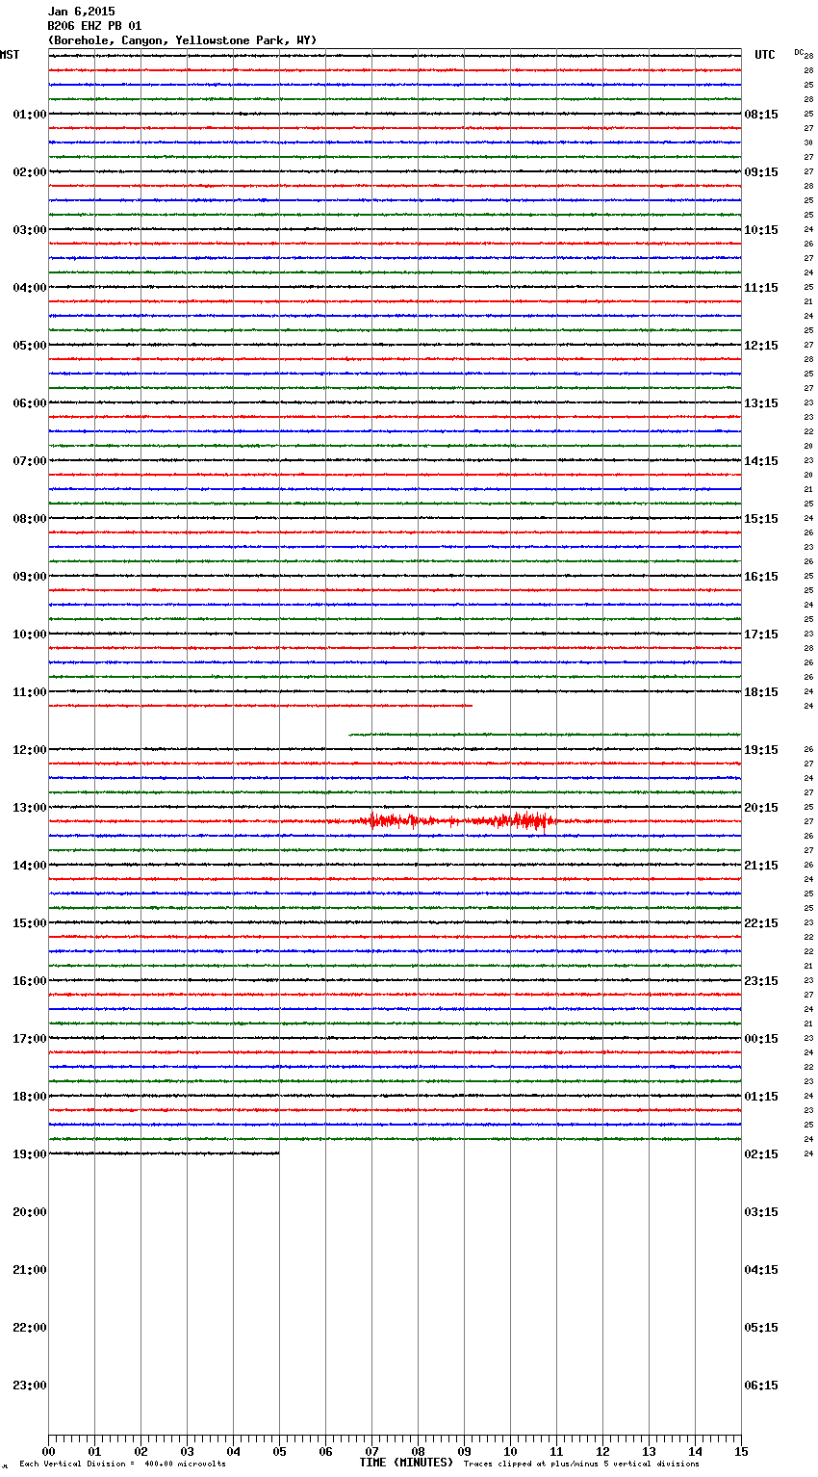Click the x-axis minute label '15'
Image resolution: width=818 pixels, height=1477 pixels.
pyautogui.click(x=741, y=1452)
